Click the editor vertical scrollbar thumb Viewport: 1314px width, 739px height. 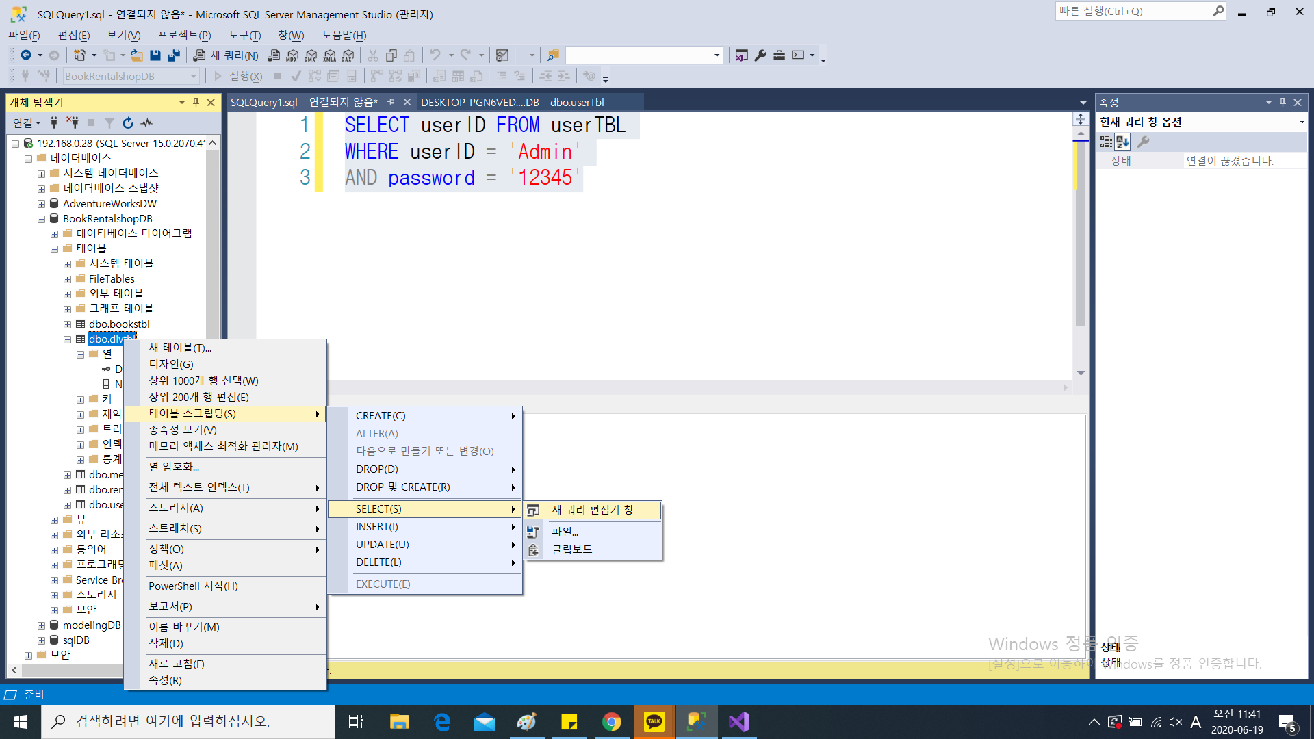pos(1081,233)
